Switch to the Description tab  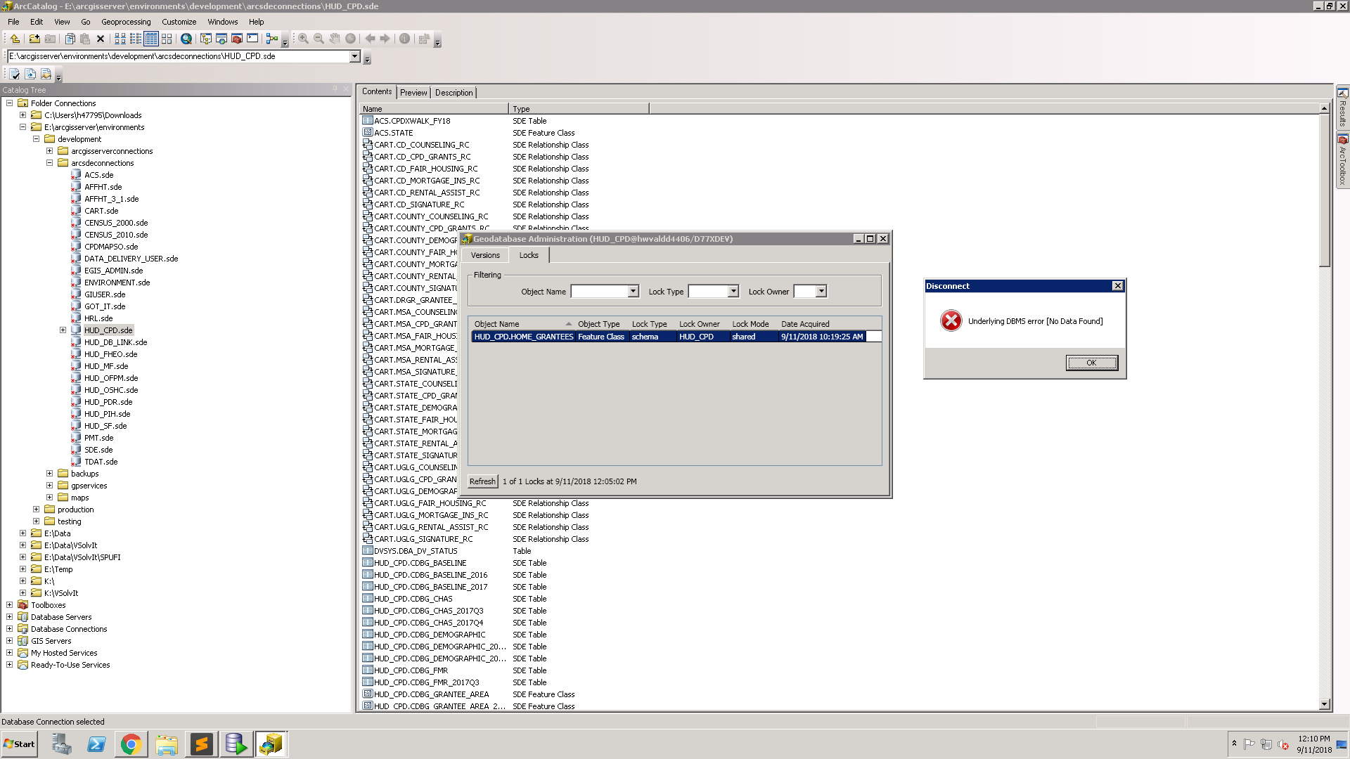(x=454, y=93)
